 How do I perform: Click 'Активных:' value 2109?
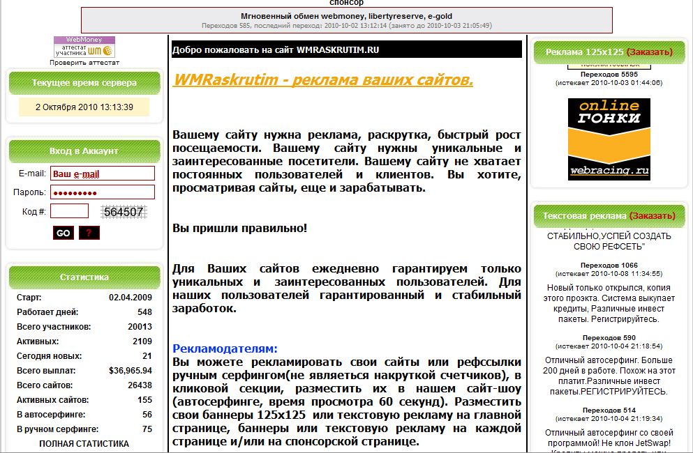pos(142,341)
